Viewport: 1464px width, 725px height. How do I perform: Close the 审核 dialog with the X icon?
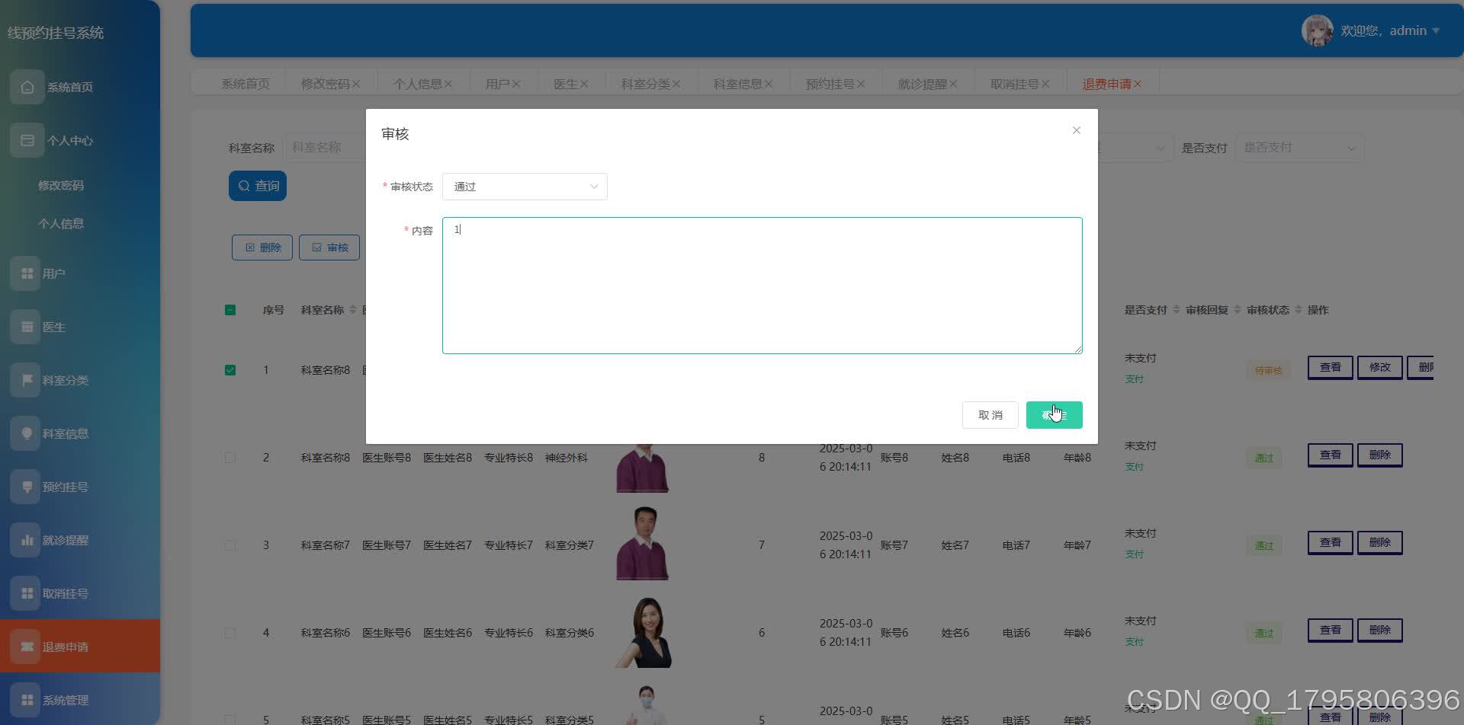[x=1076, y=130]
